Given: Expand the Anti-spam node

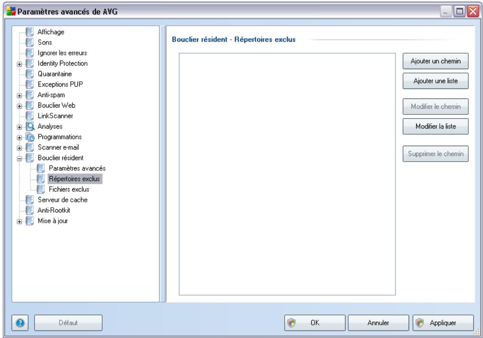Looking at the screenshot, I should click(x=19, y=95).
